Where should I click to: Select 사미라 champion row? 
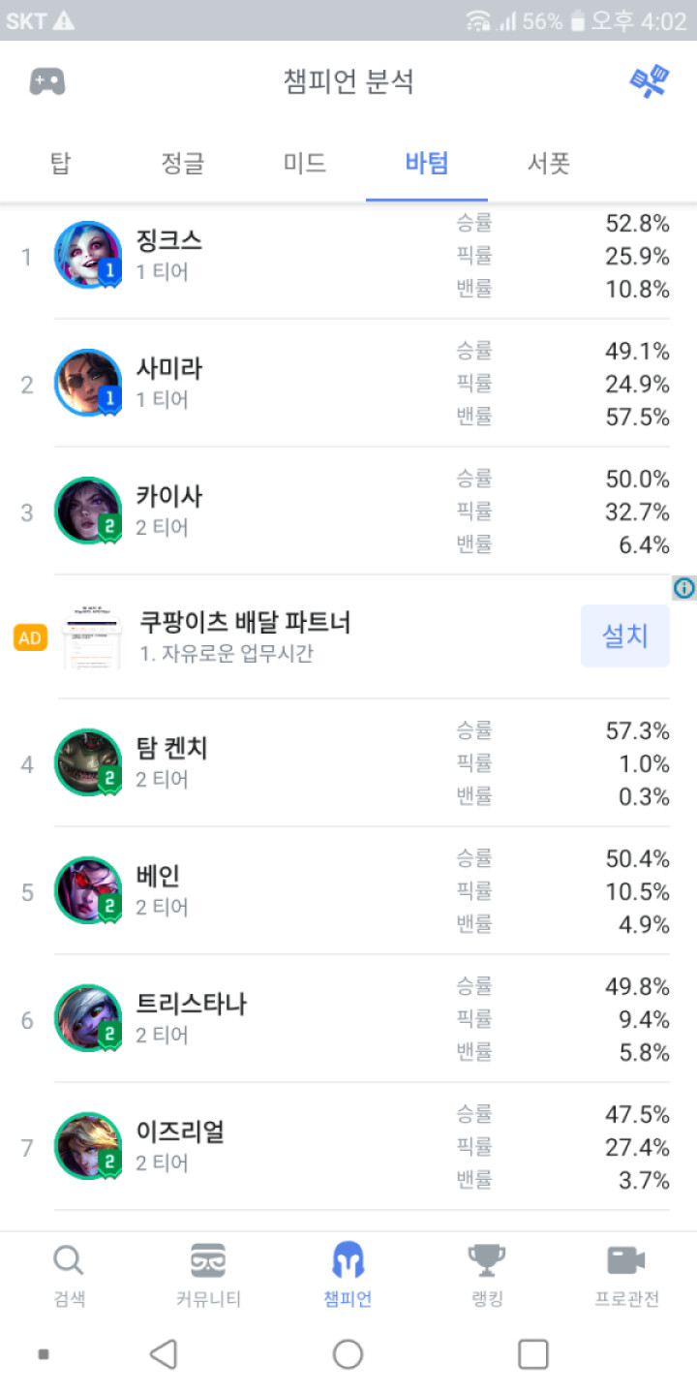coord(348,384)
